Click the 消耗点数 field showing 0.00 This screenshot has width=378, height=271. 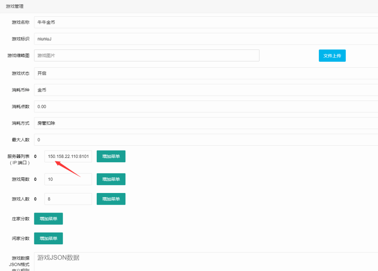(x=205, y=106)
